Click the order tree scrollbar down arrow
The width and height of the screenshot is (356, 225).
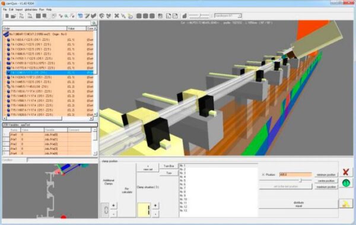click(95, 115)
